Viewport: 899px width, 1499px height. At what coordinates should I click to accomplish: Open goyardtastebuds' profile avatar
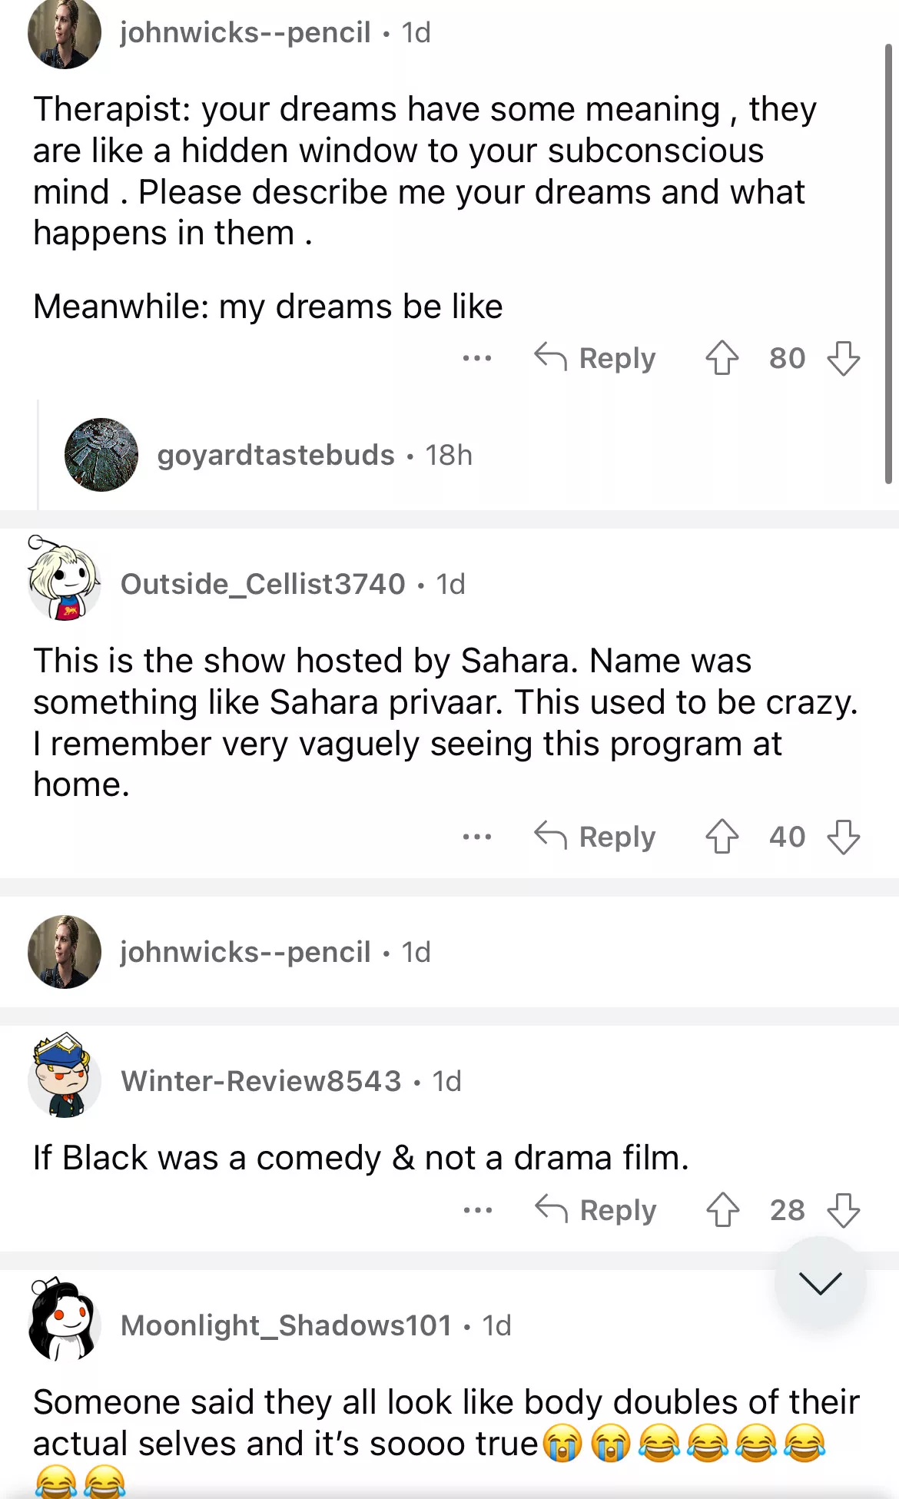click(x=101, y=455)
